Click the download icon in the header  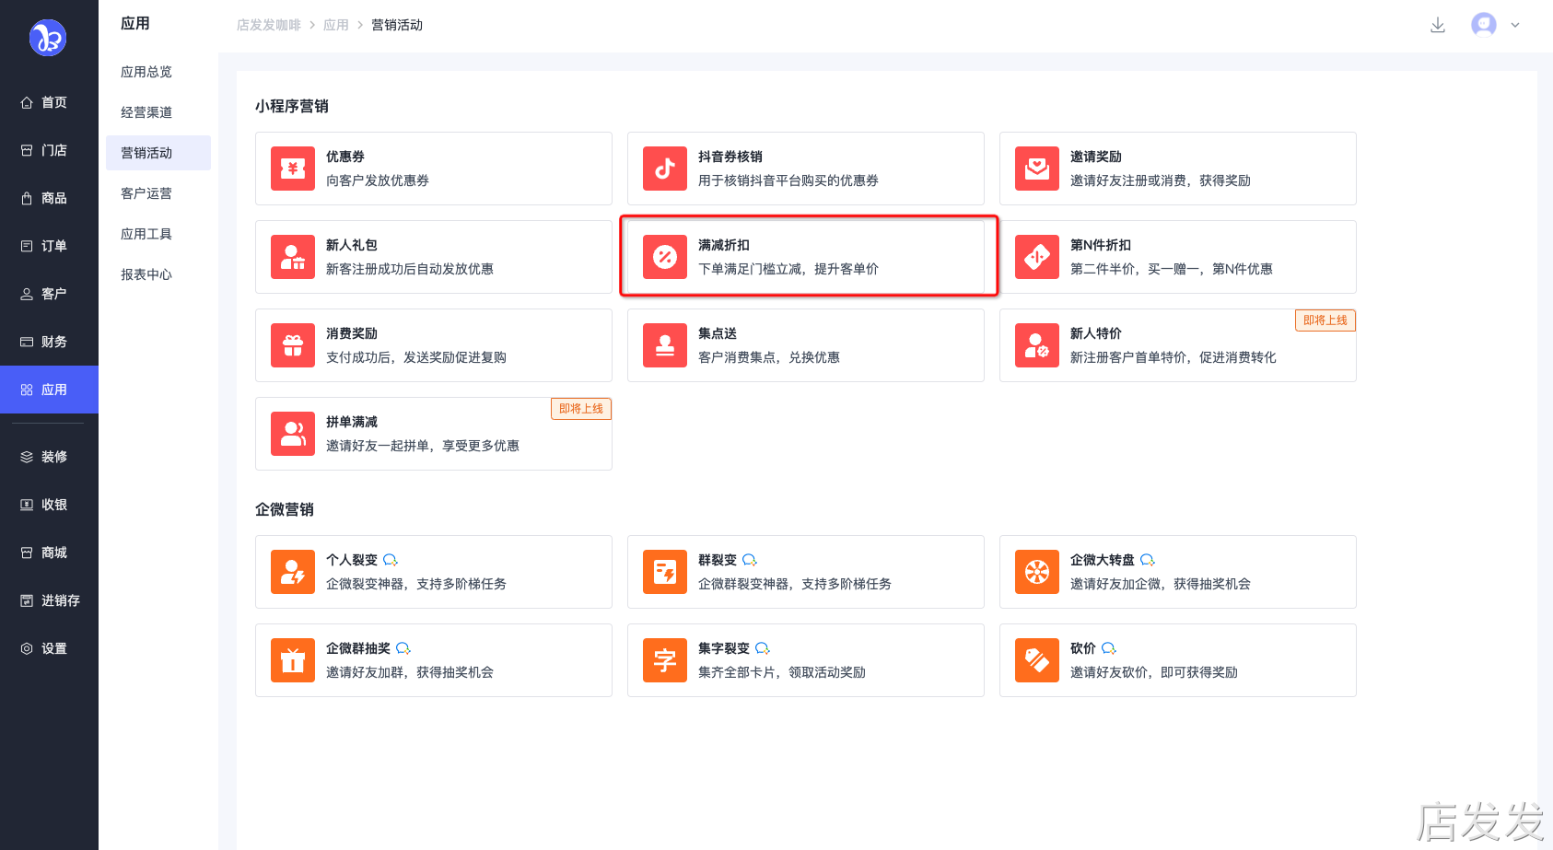(x=1437, y=26)
